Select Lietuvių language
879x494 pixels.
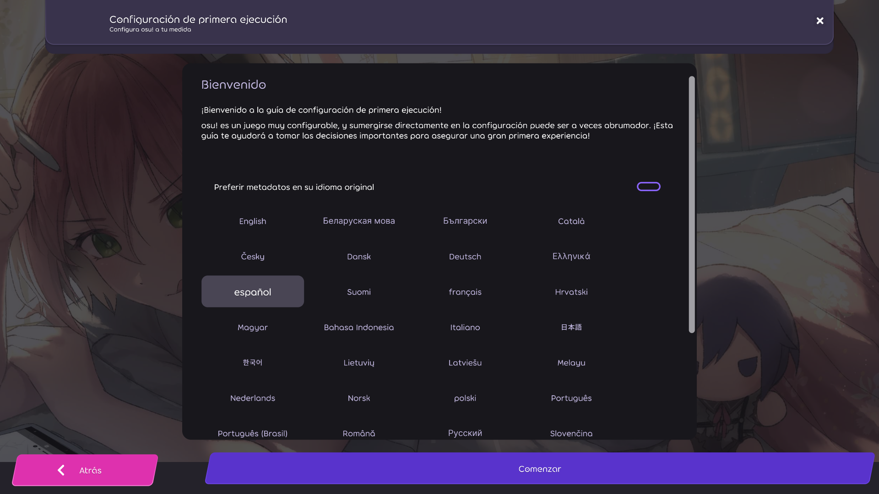point(359,362)
